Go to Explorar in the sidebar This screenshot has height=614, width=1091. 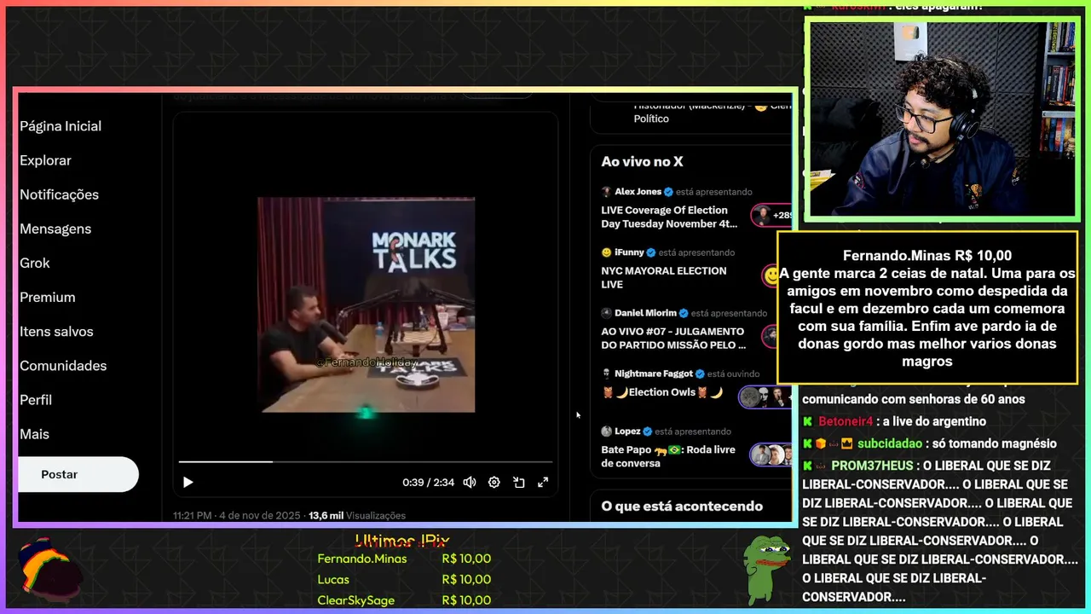[x=45, y=160]
